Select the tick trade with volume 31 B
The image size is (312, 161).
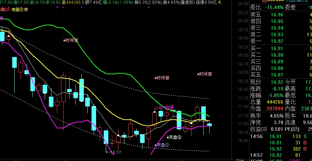(281, 143)
